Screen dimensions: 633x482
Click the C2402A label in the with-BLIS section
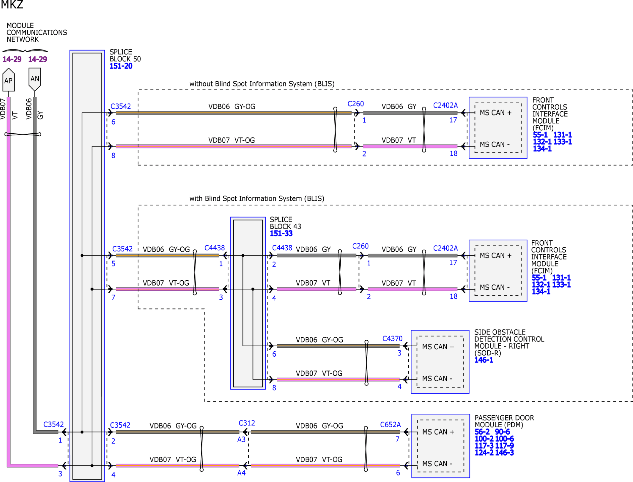[x=445, y=248]
